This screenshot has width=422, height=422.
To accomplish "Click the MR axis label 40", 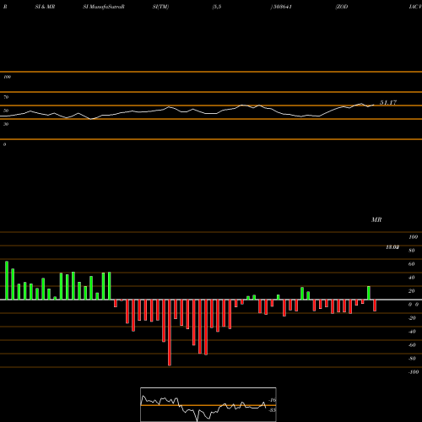I will 412,278.
